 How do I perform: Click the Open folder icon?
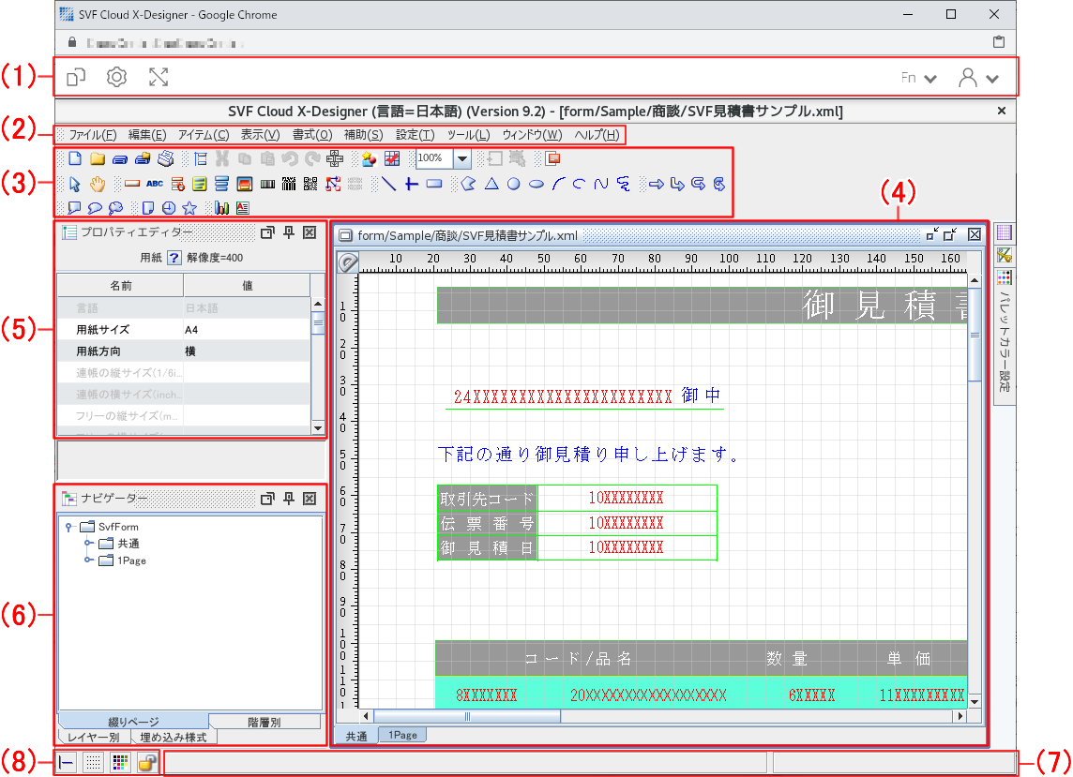(98, 158)
